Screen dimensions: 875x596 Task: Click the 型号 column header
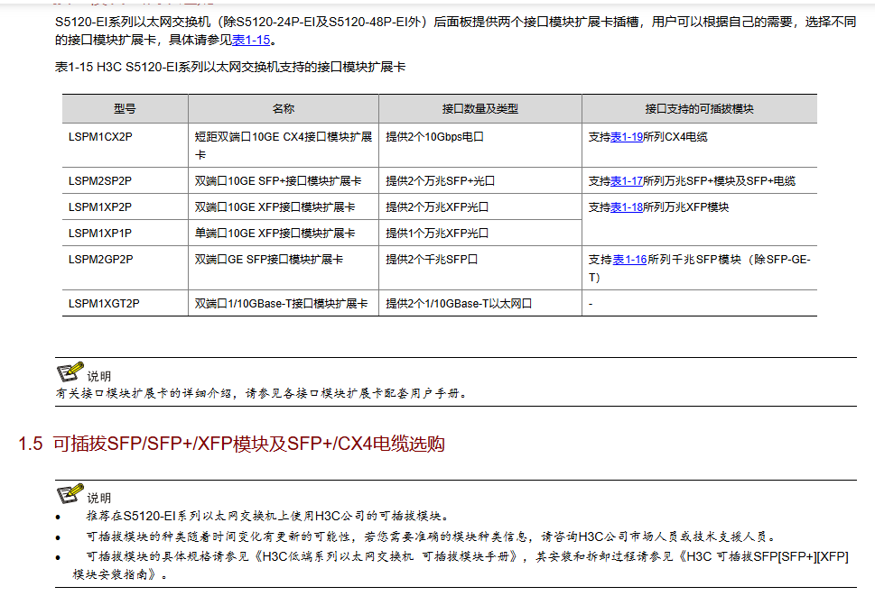(125, 109)
